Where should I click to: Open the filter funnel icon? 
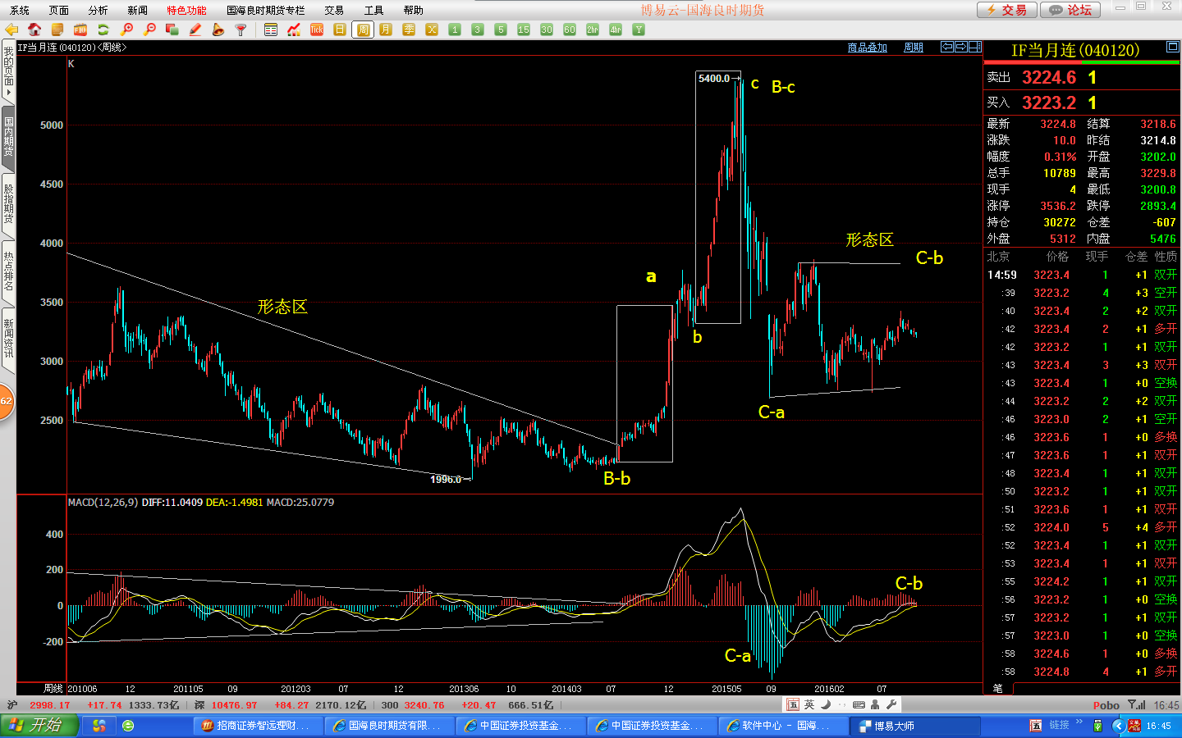[x=241, y=30]
